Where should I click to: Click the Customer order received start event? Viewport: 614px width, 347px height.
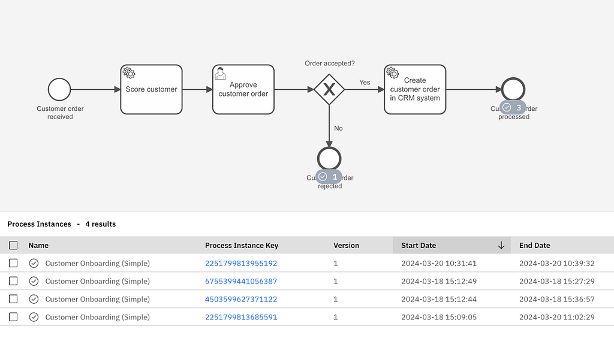pos(59,89)
